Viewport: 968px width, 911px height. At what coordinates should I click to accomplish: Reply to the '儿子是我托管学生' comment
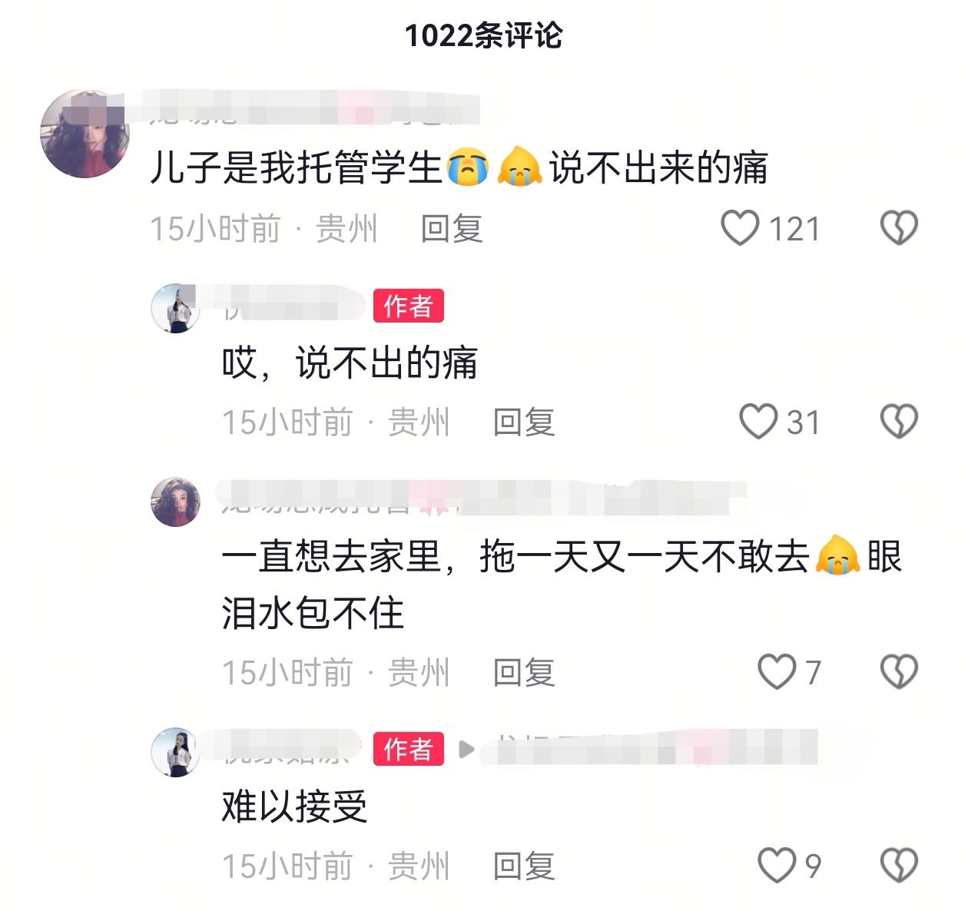(x=452, y=229)
